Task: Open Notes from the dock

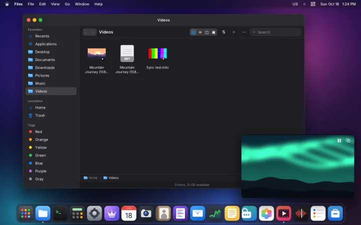Action: pos(232,213)
